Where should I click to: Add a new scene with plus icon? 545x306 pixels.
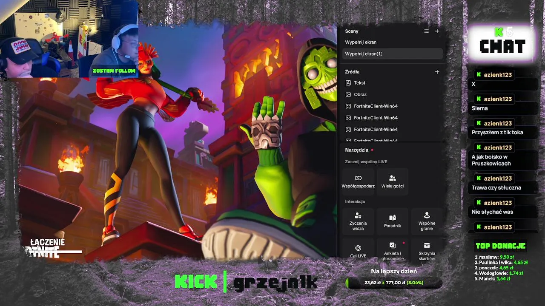[437, 31]
